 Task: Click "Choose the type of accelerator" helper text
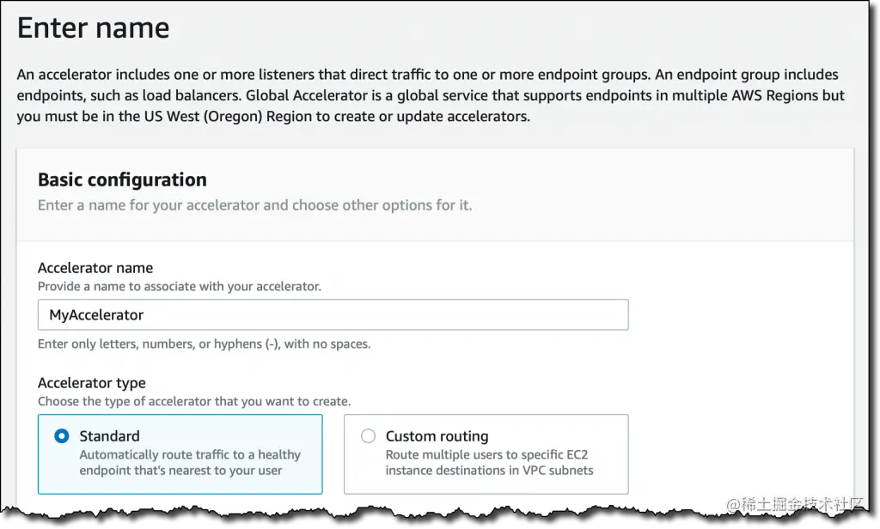tap(194, 401)
